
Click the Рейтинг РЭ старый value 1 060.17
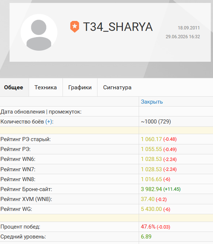(x=151, y=139)
